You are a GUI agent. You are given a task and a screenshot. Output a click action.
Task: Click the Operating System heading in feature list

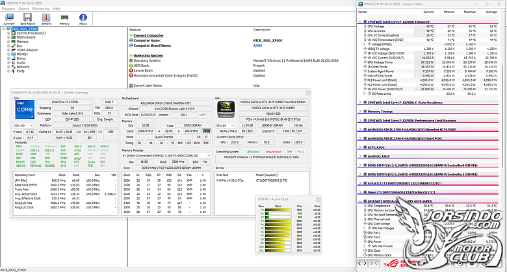(x=148, y=56)
